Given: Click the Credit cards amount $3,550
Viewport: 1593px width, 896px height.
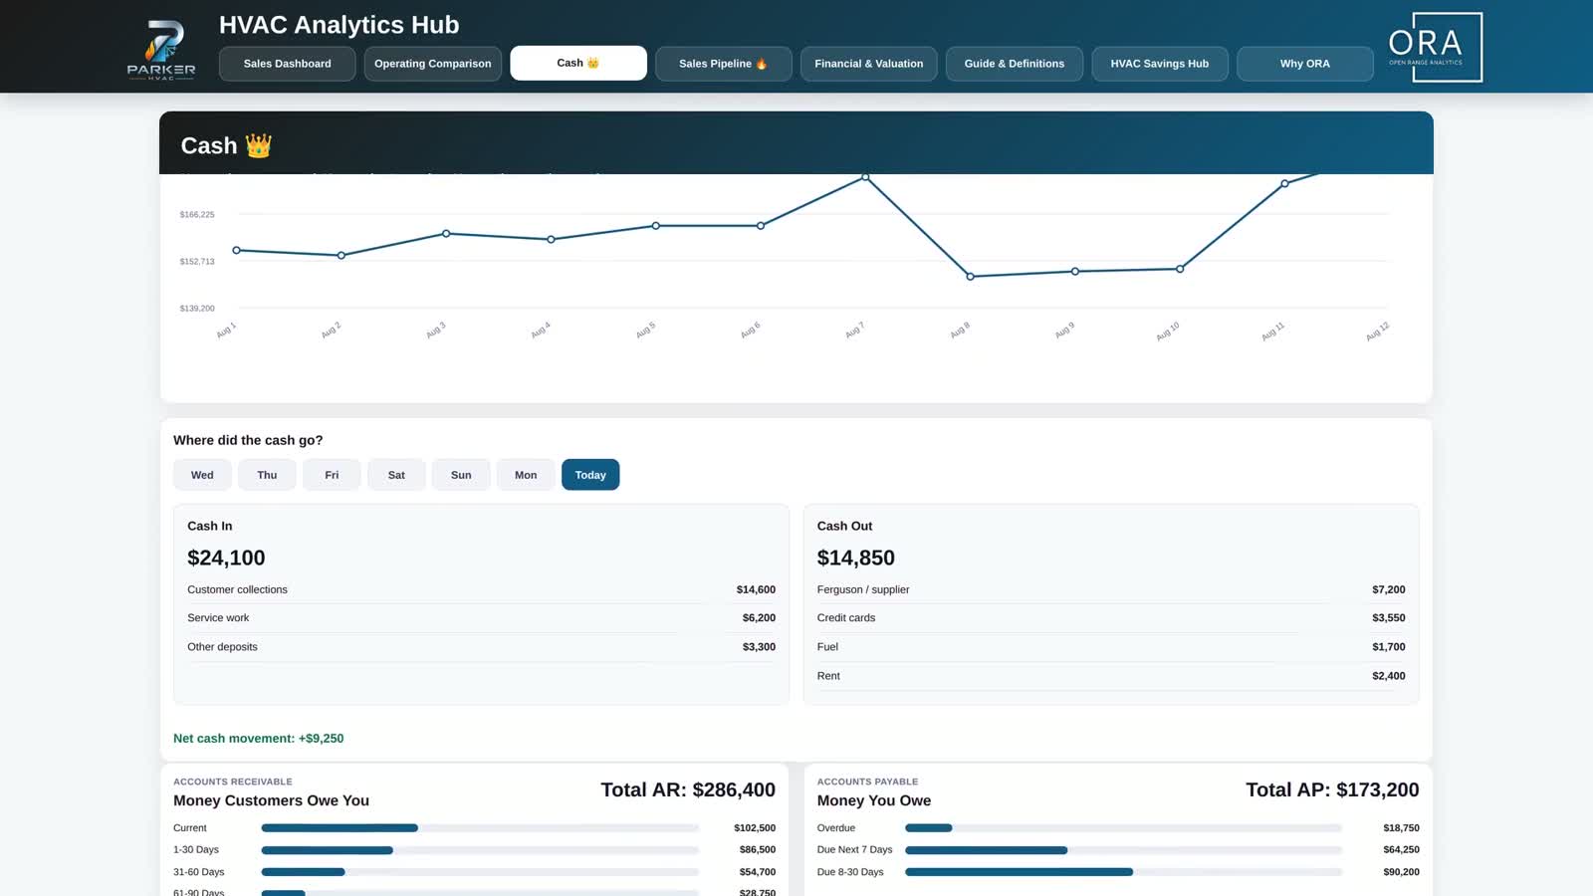Looking at the screenshot, I should 1389,618.
